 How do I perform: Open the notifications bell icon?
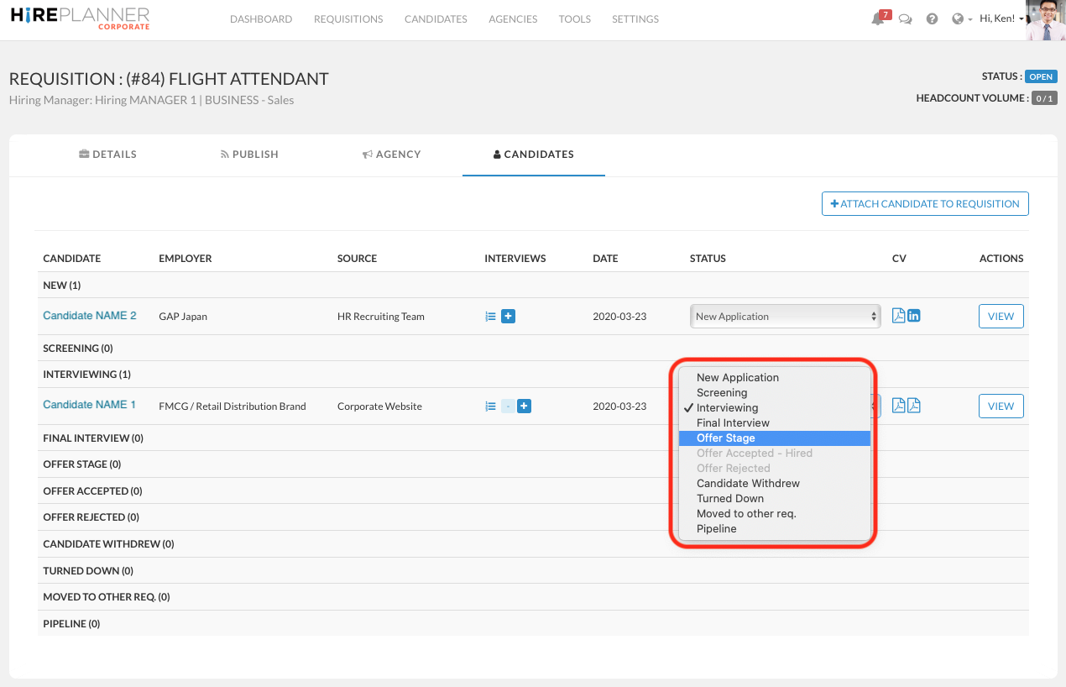click(x=878, y=19)
